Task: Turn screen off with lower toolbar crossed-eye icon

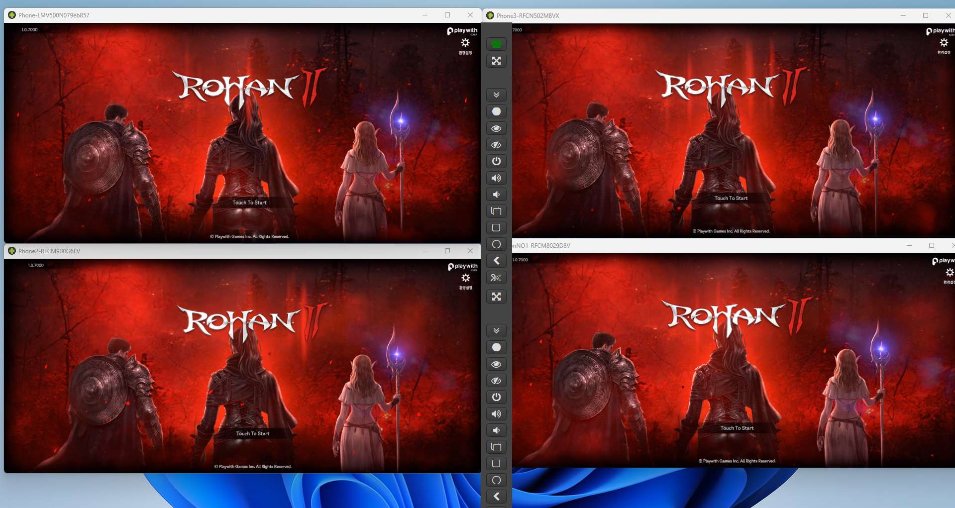Action: click(496, 381)
